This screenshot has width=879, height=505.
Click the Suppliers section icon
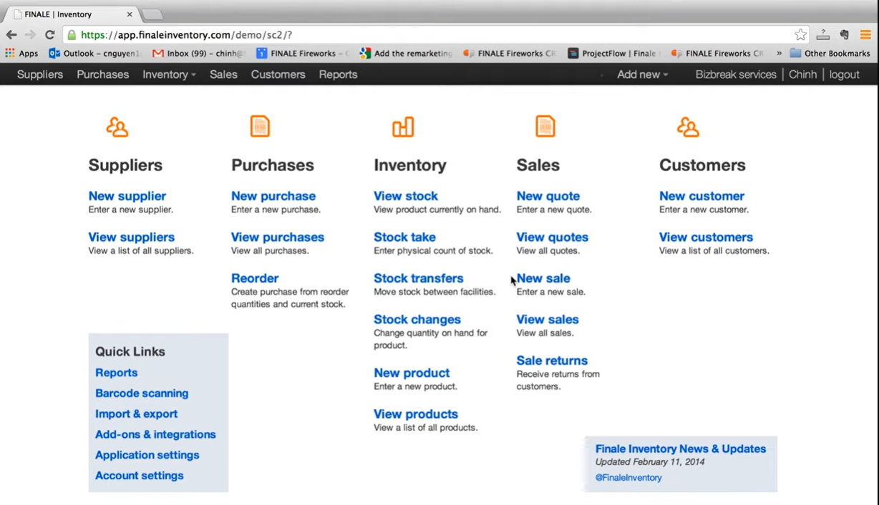pyautogui.click(x=117, y=127)
